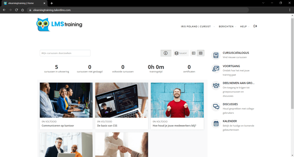Open the handshake course thumbnail
This screenshot has width=294, height=157.
(x=121, y=145)
